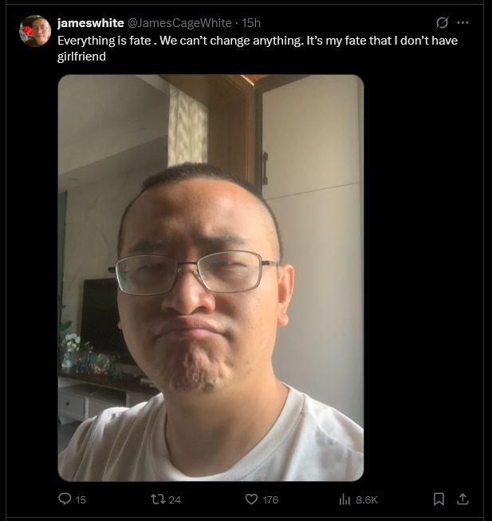
Task: Click the empty black area right of the photo
Action: coord(423,278)
